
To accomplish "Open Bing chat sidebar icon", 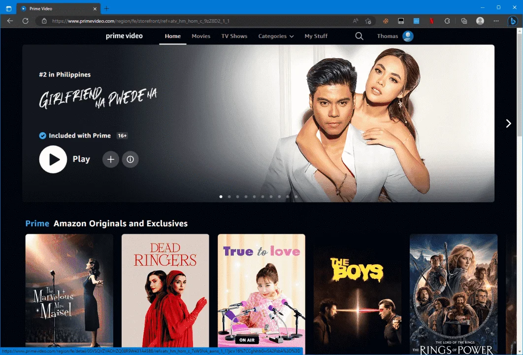I will coord(513,21).
